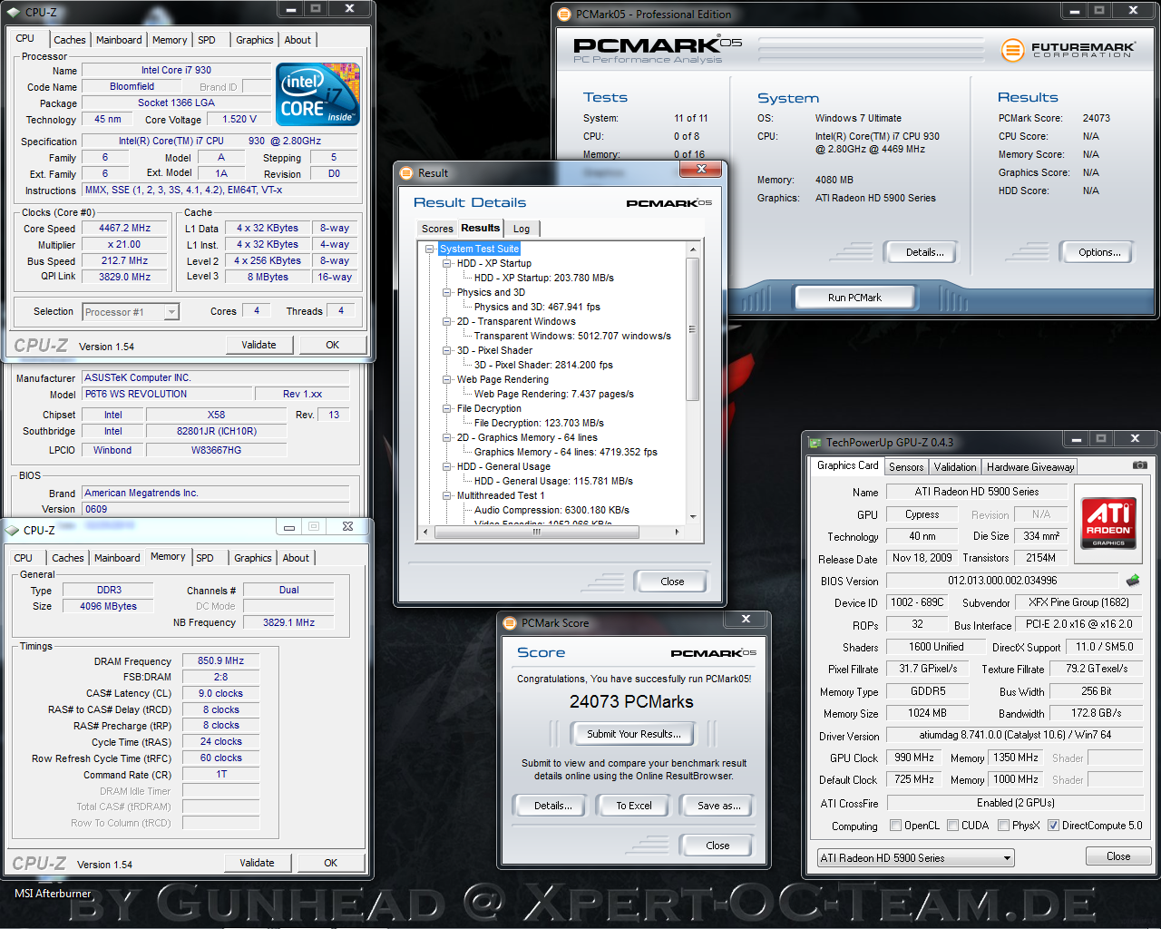Collapse the 3D - Pixel Shader node
This screenshot has width=1161, height=929.
(447, 350)
